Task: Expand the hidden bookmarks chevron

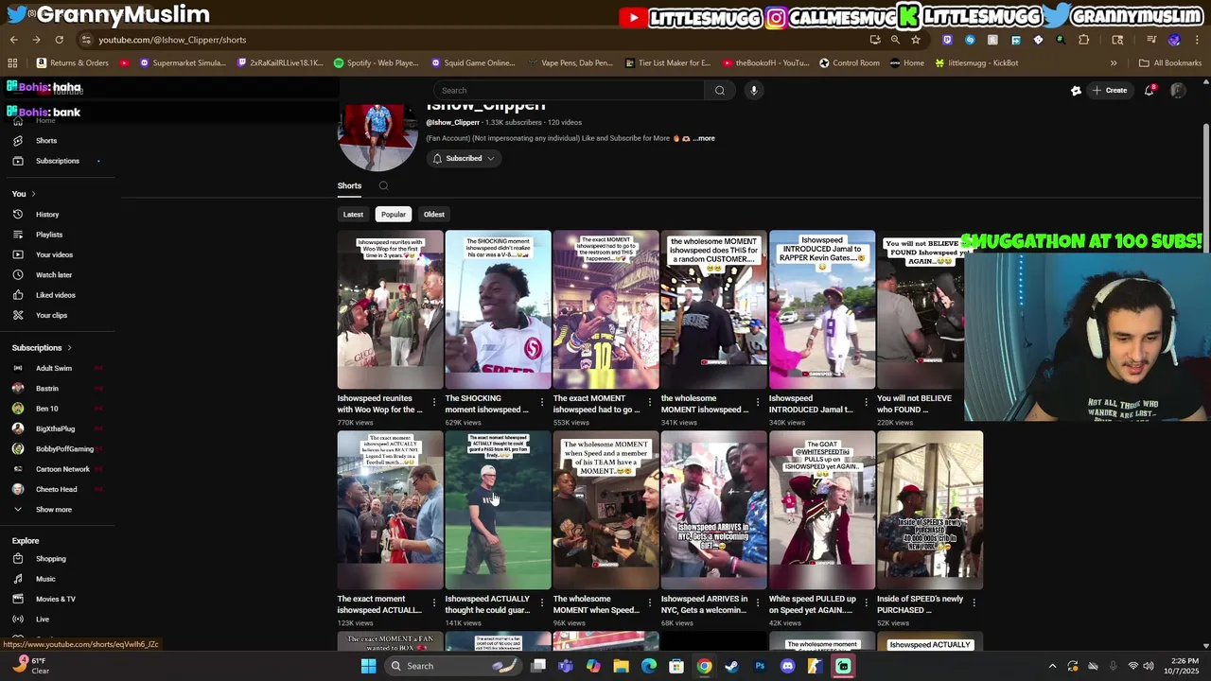Action: coord(1114,63)
